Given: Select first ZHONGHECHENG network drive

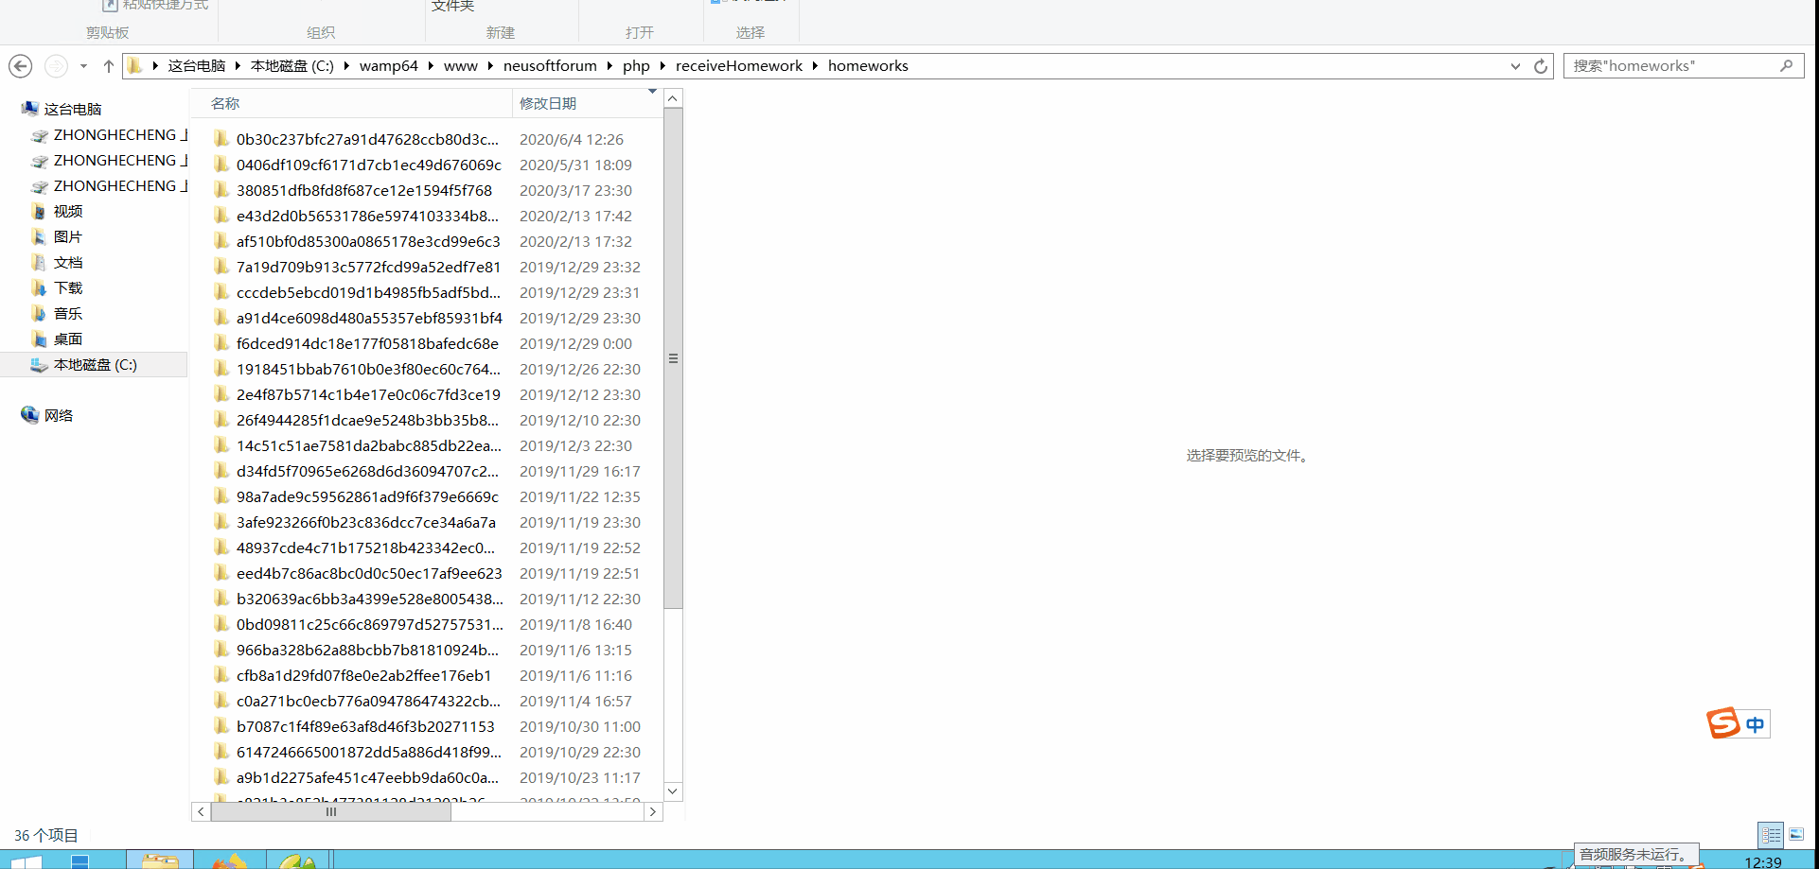Looking at the screenshot, I should click(x=109, y=135).
